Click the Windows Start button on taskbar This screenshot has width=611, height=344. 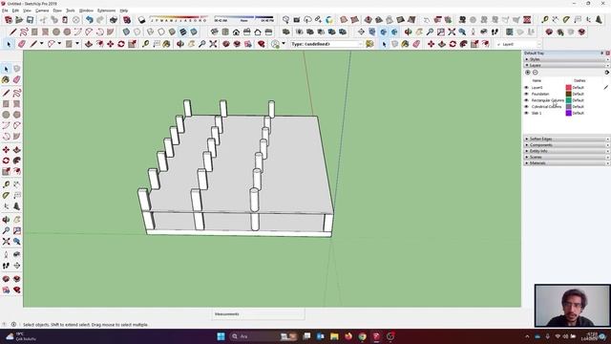pos(221,336)
